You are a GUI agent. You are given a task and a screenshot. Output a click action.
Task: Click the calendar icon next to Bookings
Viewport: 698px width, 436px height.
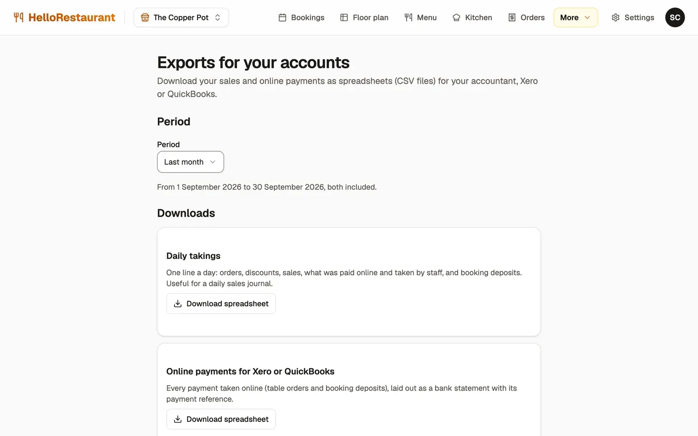[282, 17]
